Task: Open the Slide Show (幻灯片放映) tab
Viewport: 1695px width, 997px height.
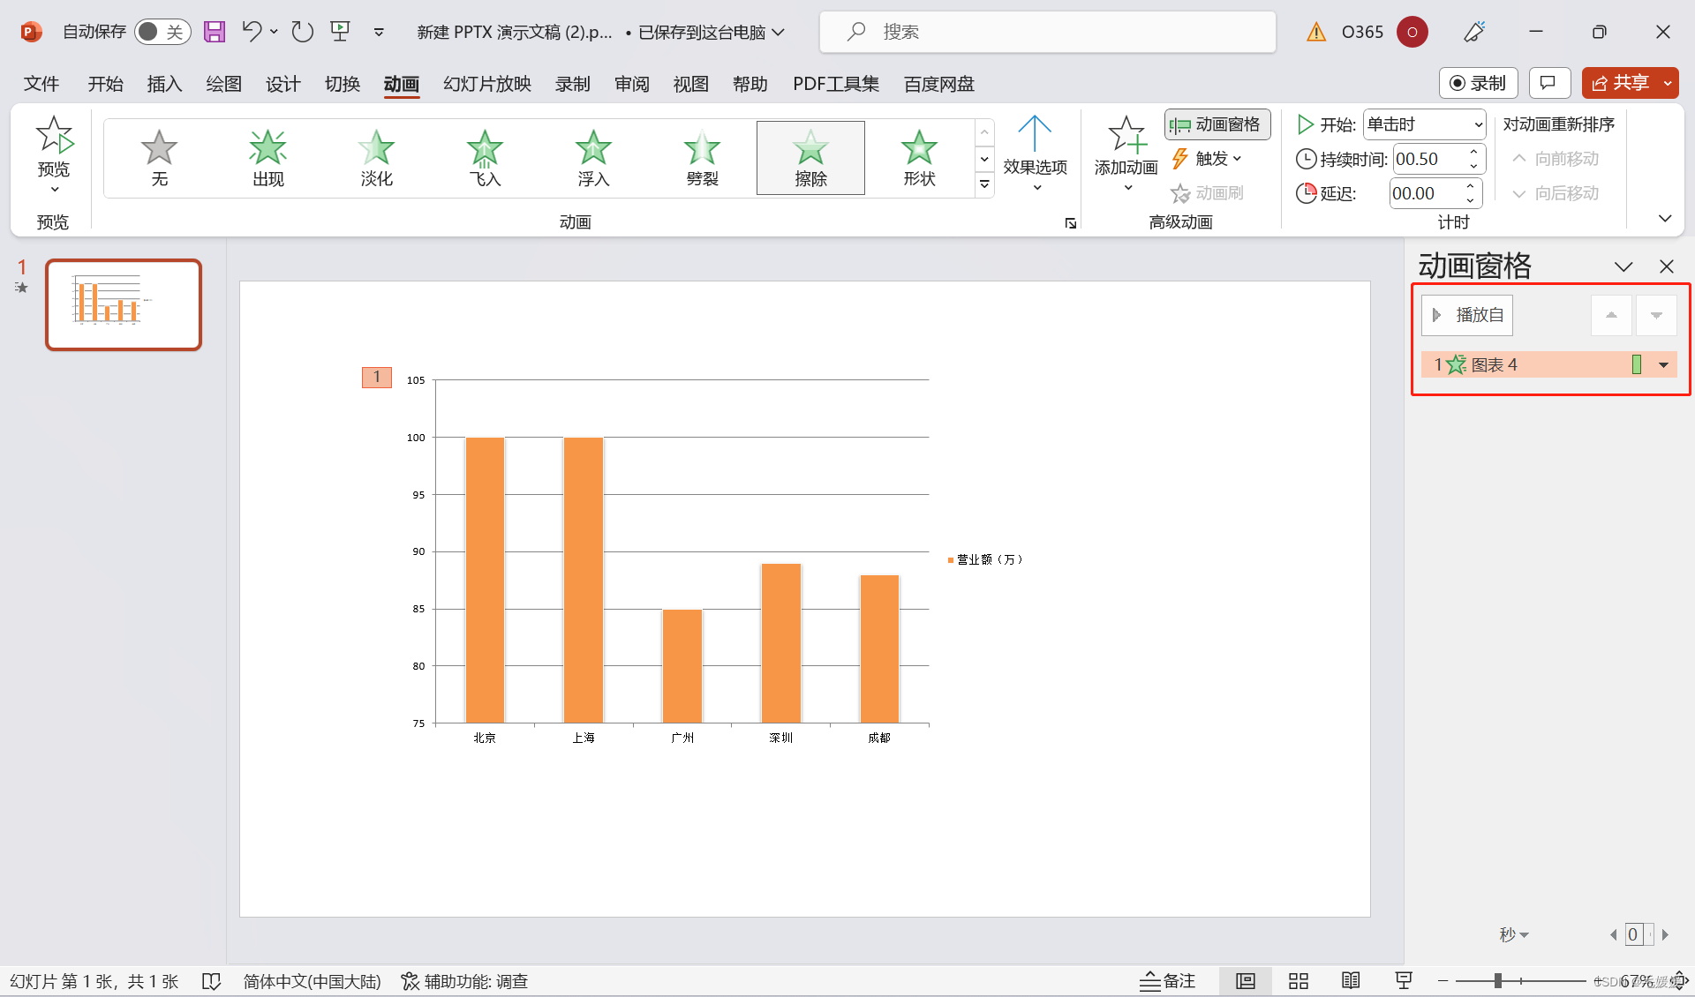Action: click(x=486, y=84)
